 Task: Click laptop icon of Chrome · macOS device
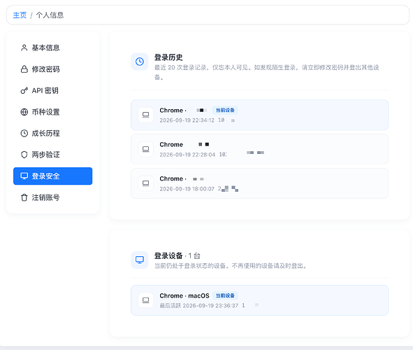tap(145, 300)
